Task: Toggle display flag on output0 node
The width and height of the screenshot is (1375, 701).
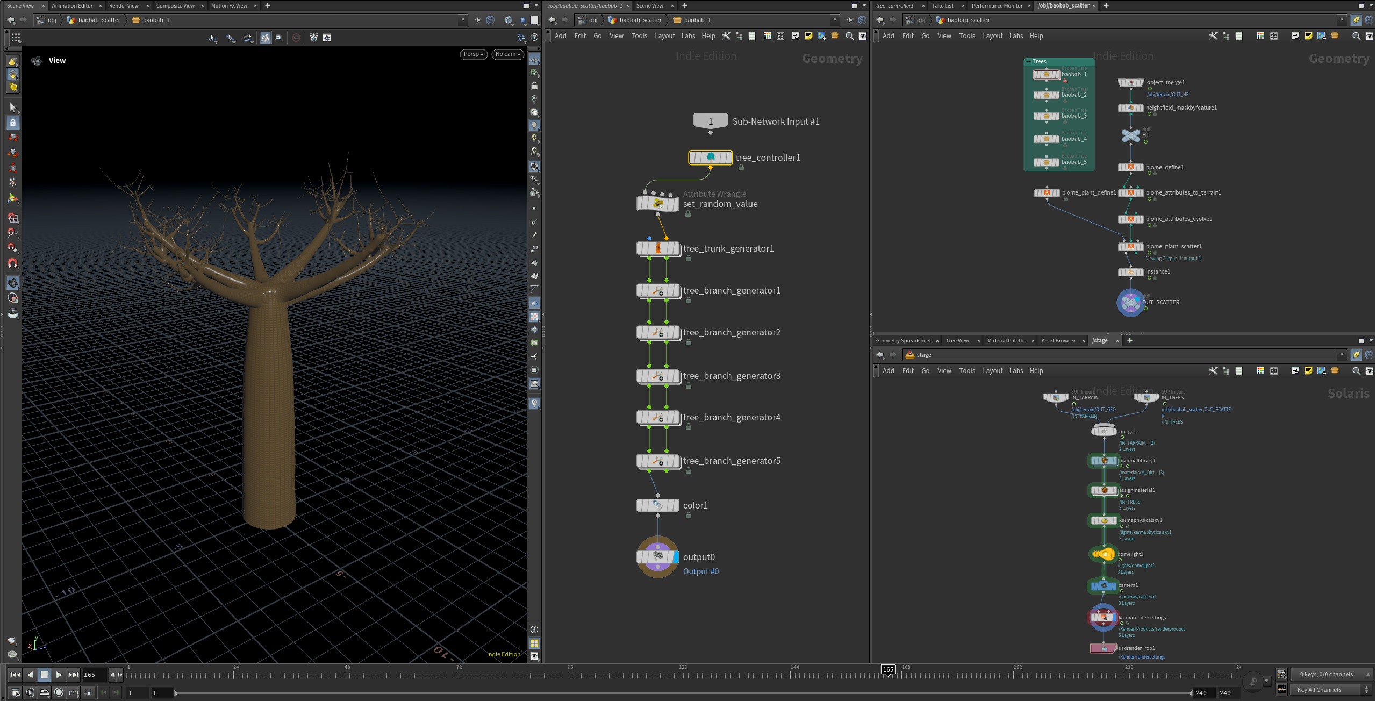Action: pyautogui.click(x=676, y=557)
